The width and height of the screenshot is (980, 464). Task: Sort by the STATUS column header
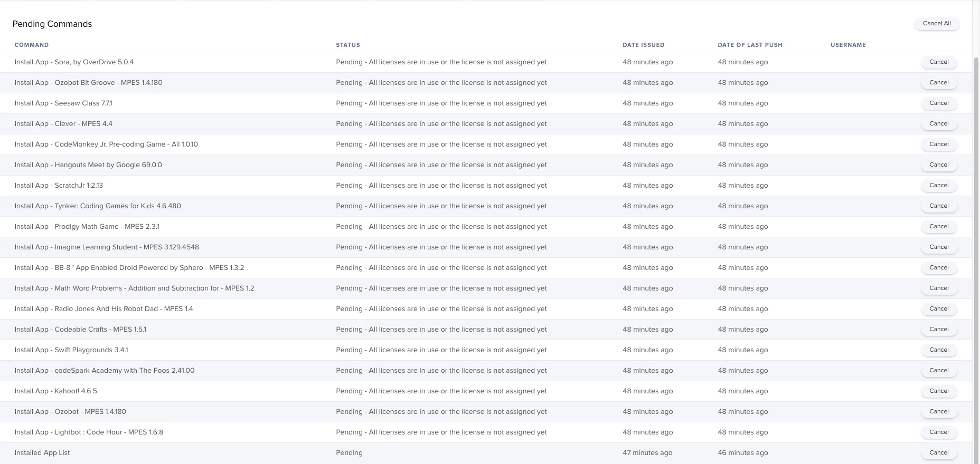(348, 45)
